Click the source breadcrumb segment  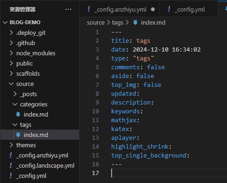pyautogui.click(x=96, y=23)
